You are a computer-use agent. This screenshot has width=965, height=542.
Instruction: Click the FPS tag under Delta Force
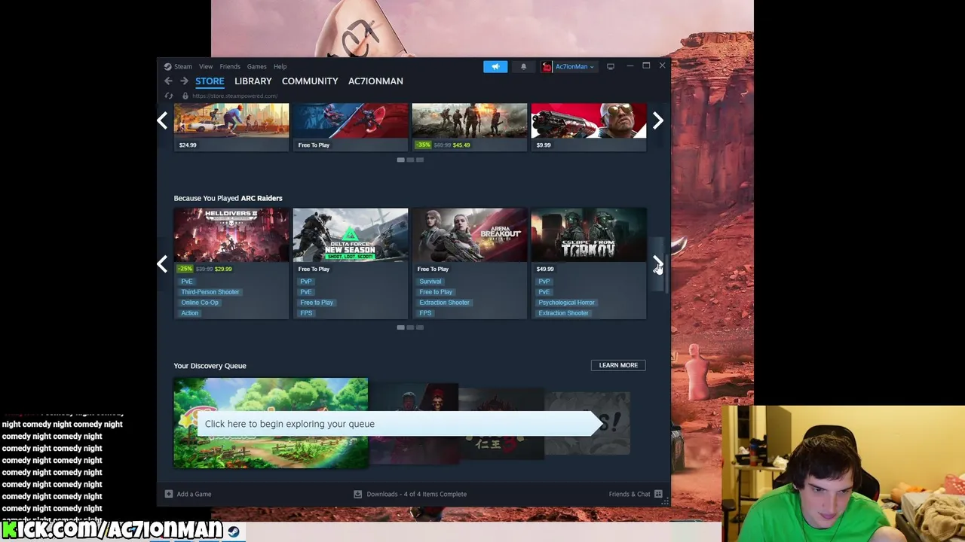306,313
